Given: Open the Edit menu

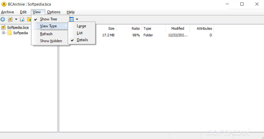Looking at the screenshot, I should 23,12.
